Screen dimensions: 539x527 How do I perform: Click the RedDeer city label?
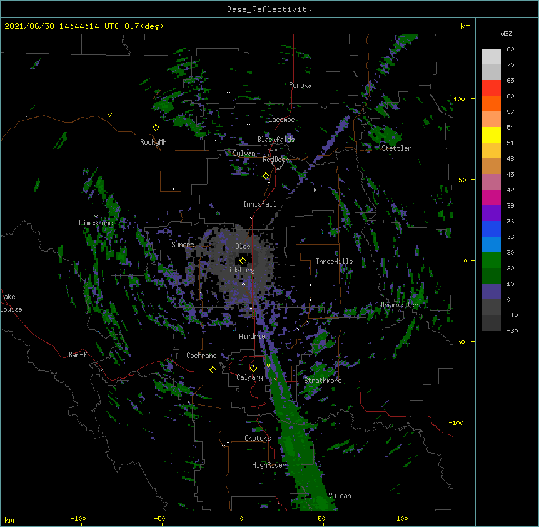pyautogui.click(x=276, y=160)
